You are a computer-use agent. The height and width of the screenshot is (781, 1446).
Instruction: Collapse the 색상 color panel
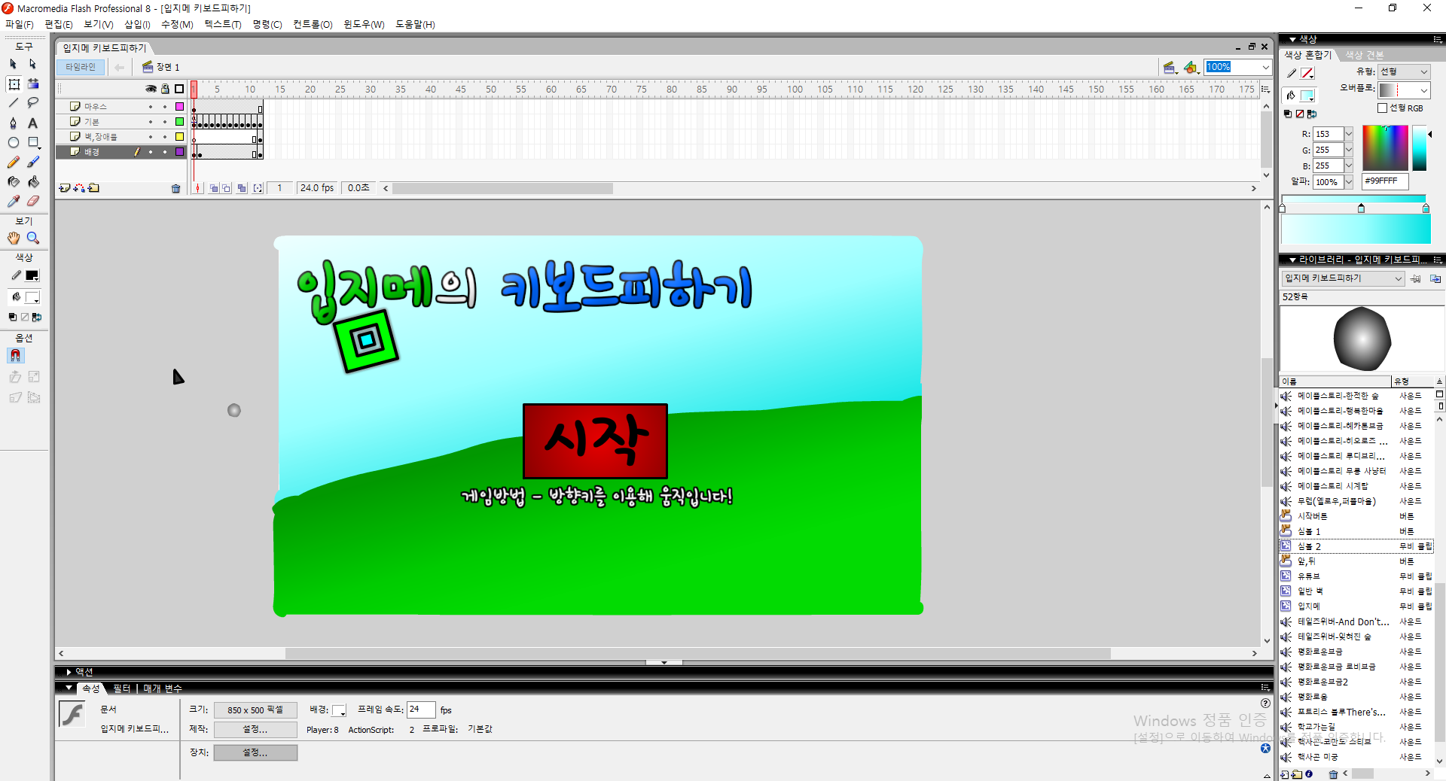[x=1293, y=39]
